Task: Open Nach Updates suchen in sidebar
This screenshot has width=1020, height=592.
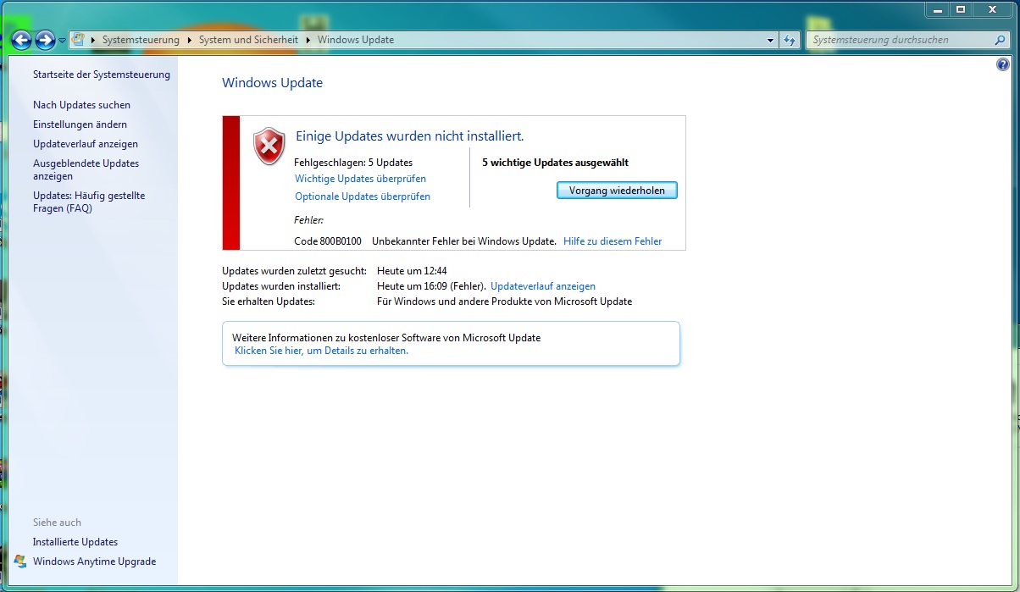Action: tap(81, 105)
